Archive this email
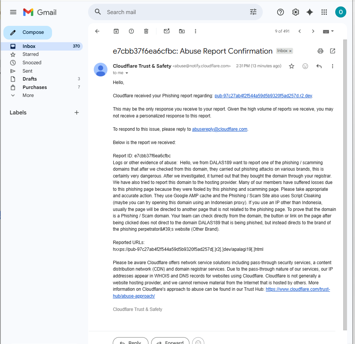Viewport: 355px width, 344px height. tap(116, 31)
